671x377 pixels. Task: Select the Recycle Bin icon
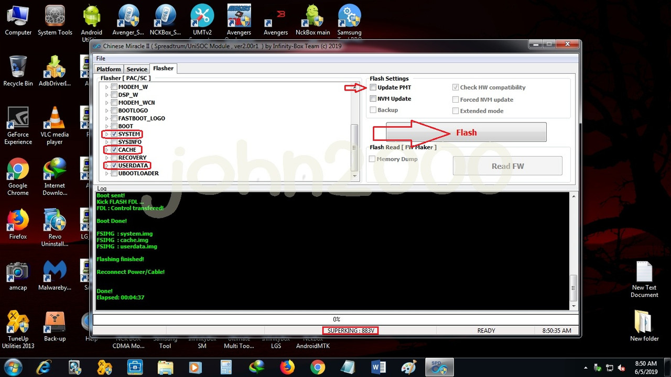tap(18, 71)
